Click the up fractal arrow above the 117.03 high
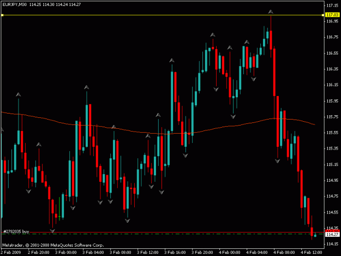 coord(270,11)
